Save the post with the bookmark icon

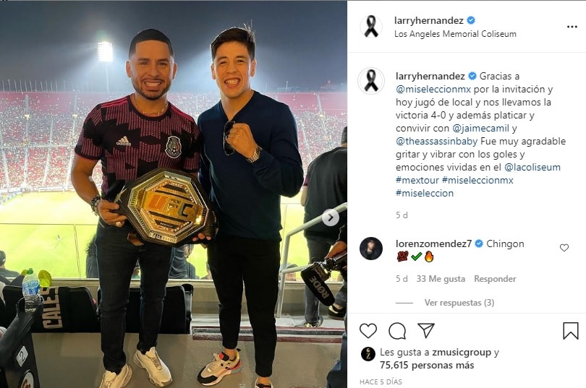[x=571, y=330]
